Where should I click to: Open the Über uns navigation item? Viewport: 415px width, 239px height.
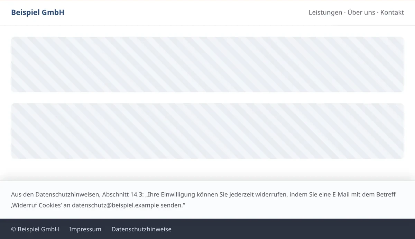pyautogui.click(x=361, y=12)
